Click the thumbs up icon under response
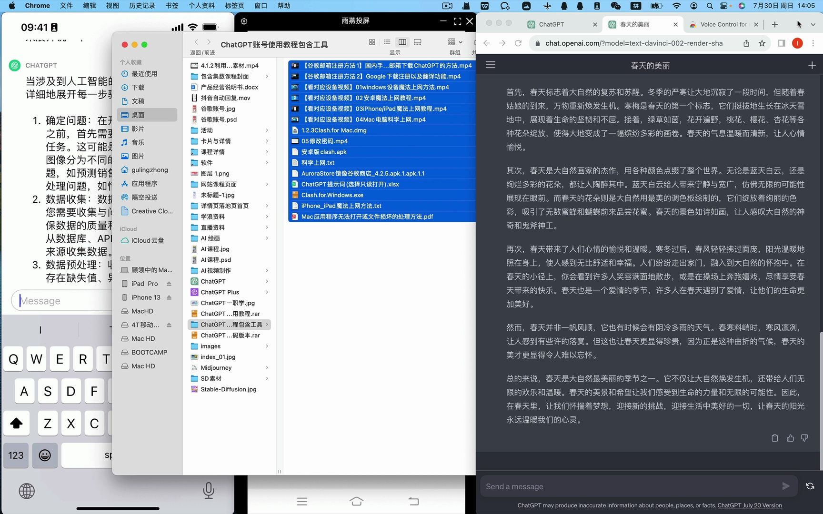 pyautogui.click(x=790, y=438)
